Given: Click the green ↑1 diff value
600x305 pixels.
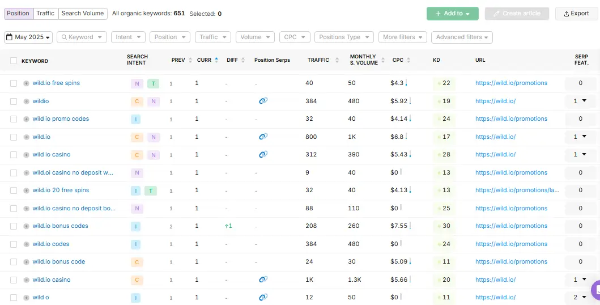Looking at the screenshot, I should coord(228,226).
